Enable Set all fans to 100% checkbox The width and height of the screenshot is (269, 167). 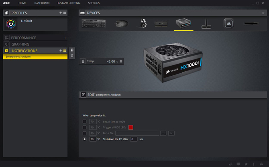pyautogui.click(x=84, y=121)
